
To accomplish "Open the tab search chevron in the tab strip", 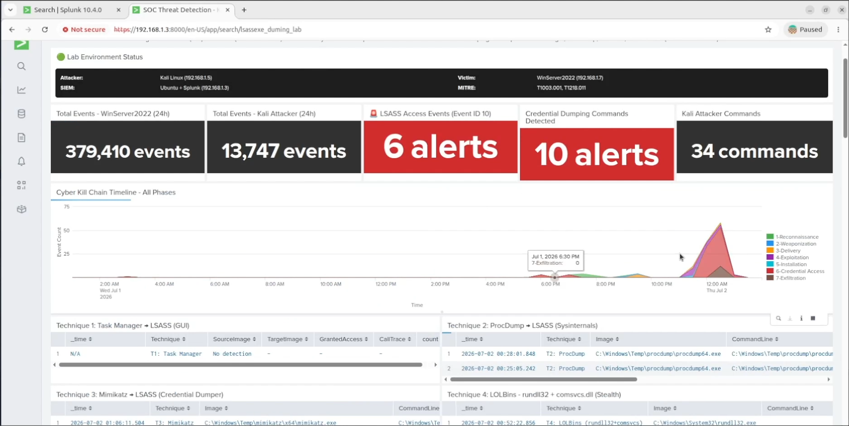I will [10, 10].
